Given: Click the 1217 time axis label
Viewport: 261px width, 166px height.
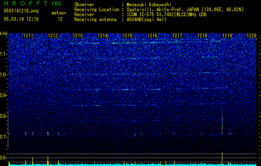Looking at the screenshot, I should (178, 36).
